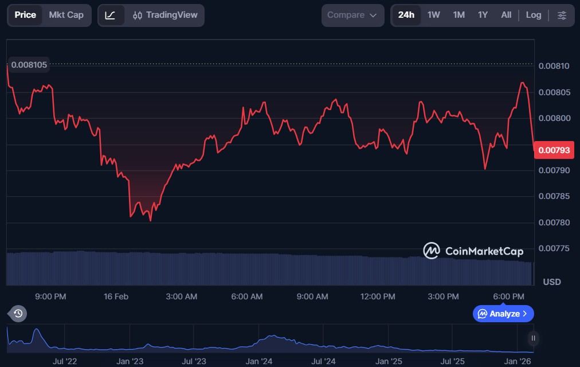Toggle Log scale on chart
580x367 pixels.
533,15
